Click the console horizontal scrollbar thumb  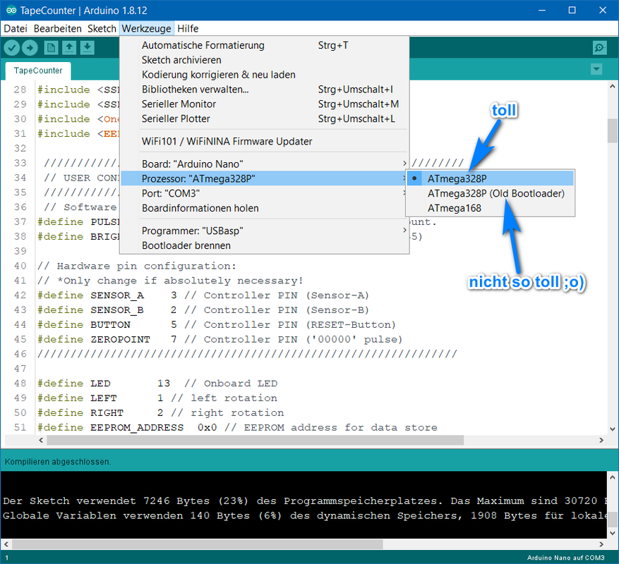198,544
